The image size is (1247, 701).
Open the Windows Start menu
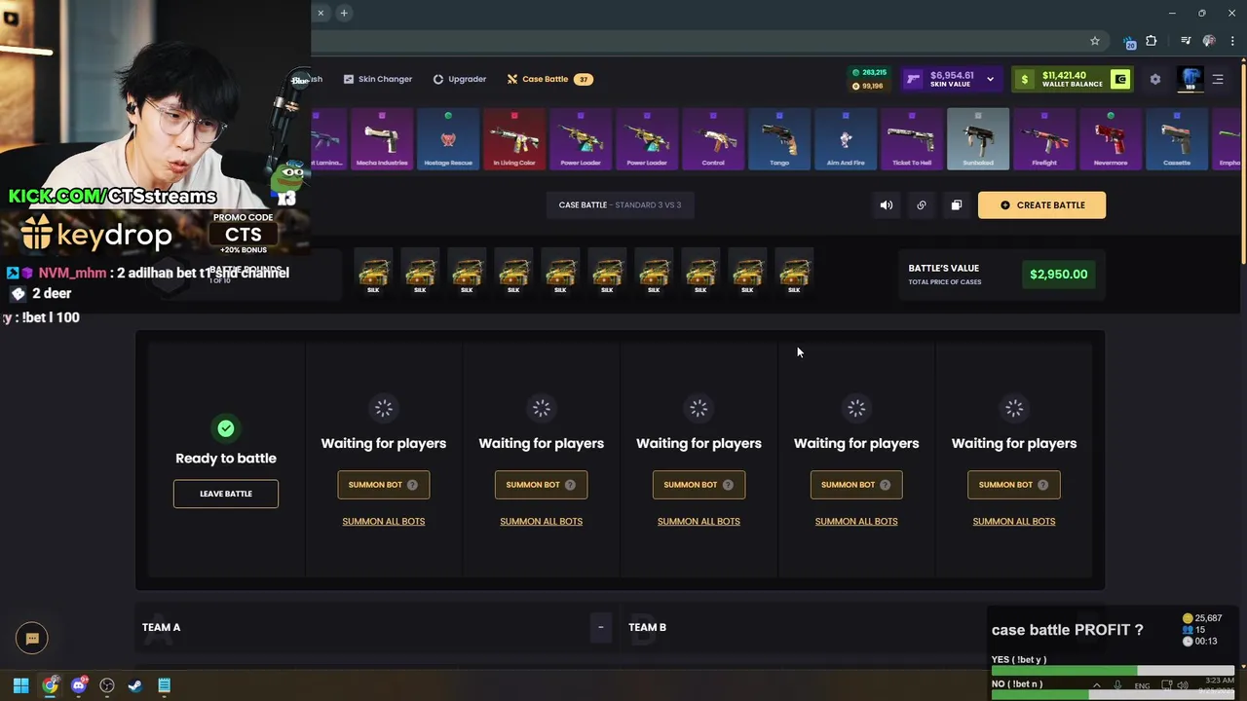pyautogui.click(x=20, y=685)
